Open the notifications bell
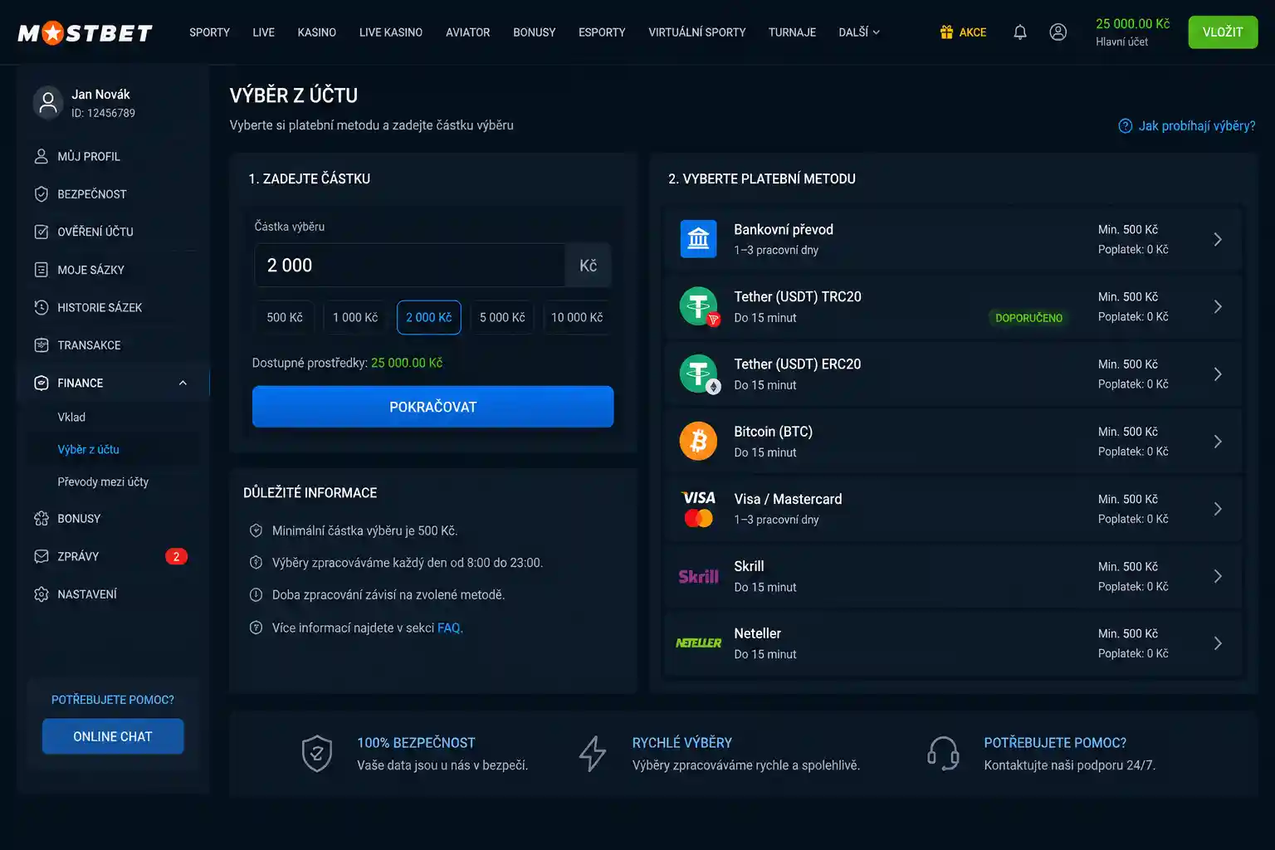 (1020, 32)
